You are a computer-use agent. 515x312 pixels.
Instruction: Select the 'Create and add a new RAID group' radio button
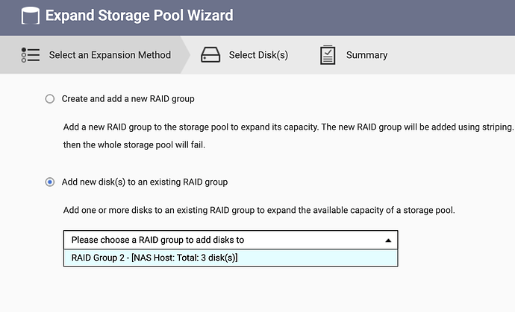click(50, 98)
